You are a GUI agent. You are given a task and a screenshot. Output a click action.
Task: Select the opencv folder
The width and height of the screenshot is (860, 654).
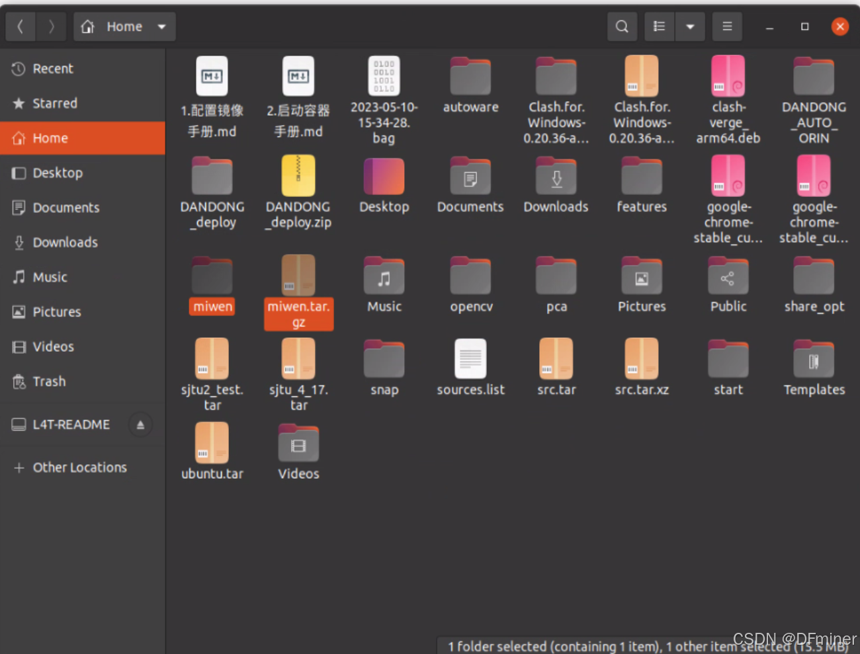(470, 285)
